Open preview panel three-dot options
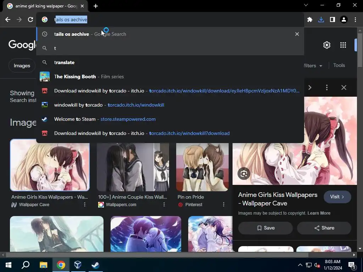 [326, 87]
